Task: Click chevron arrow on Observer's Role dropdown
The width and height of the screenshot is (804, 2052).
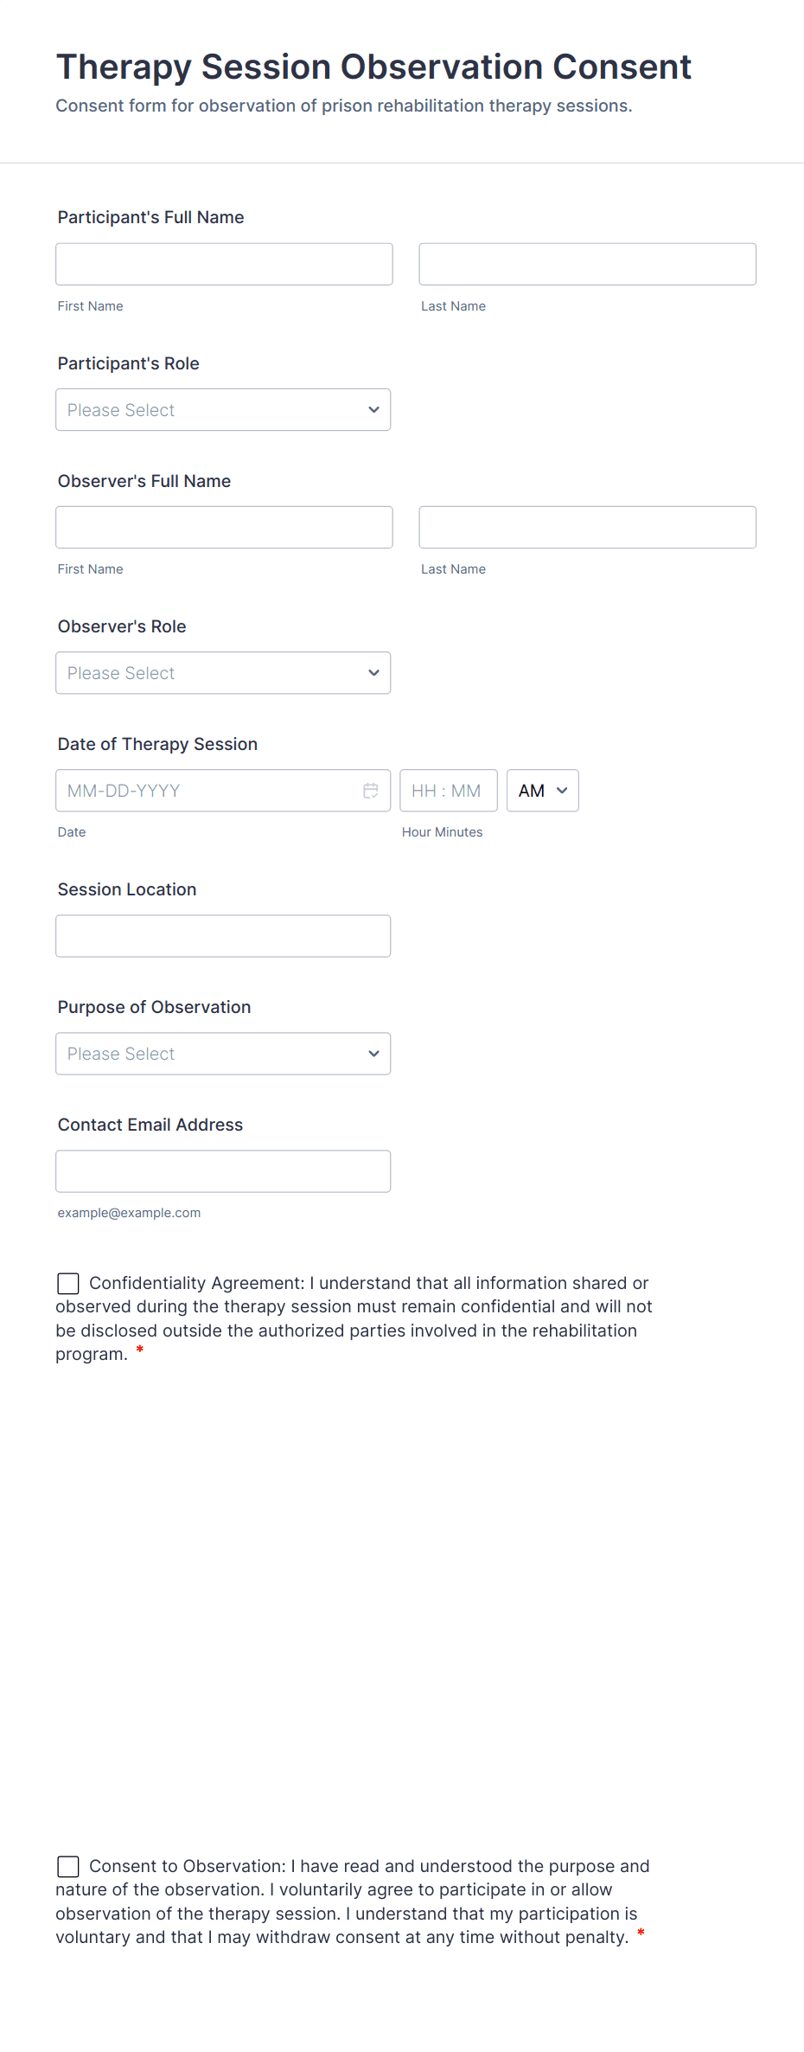Action: click(373, 673)
